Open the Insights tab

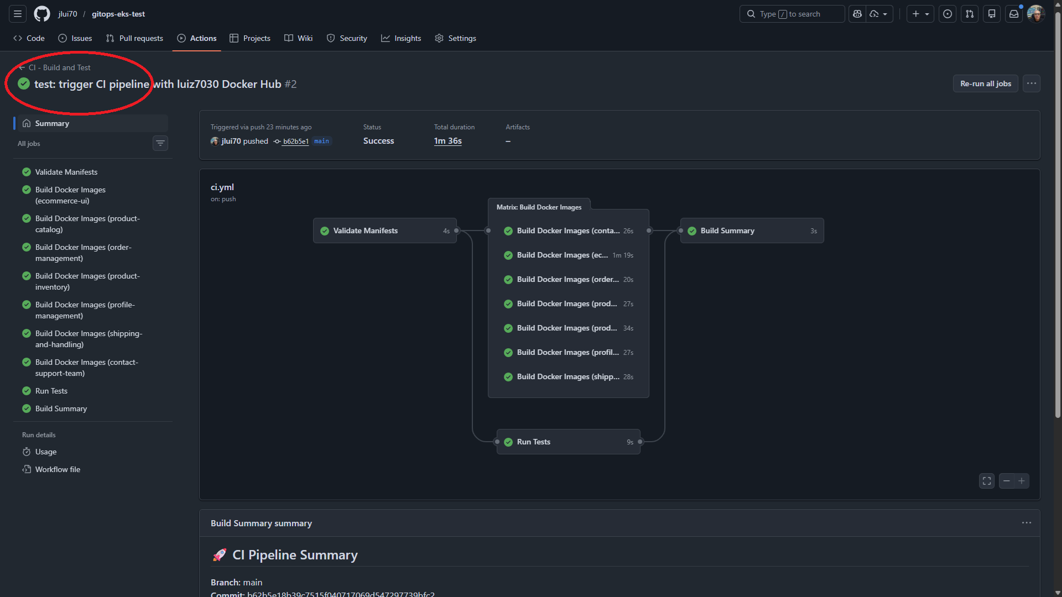(x=401, y=38)
